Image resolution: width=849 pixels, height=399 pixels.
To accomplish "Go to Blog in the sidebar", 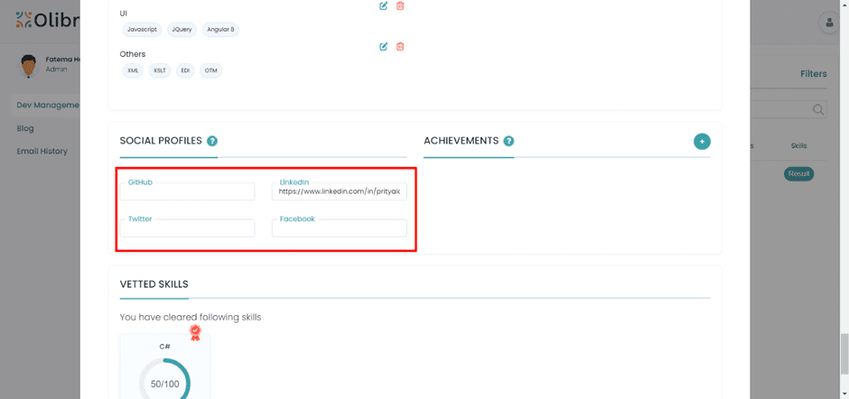I will coord(25,128).
